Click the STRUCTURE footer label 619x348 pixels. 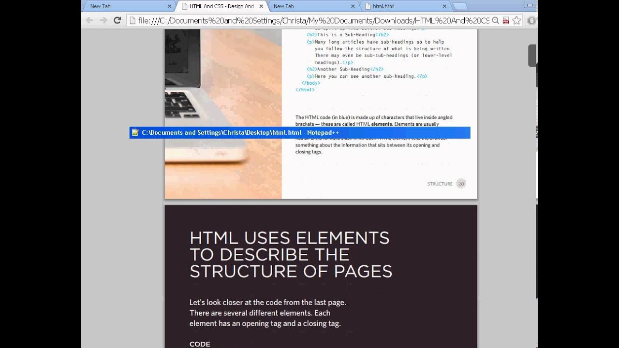pos(440,184)
